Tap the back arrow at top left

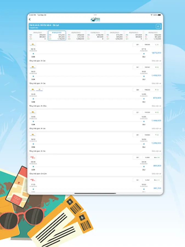point(30,19)
